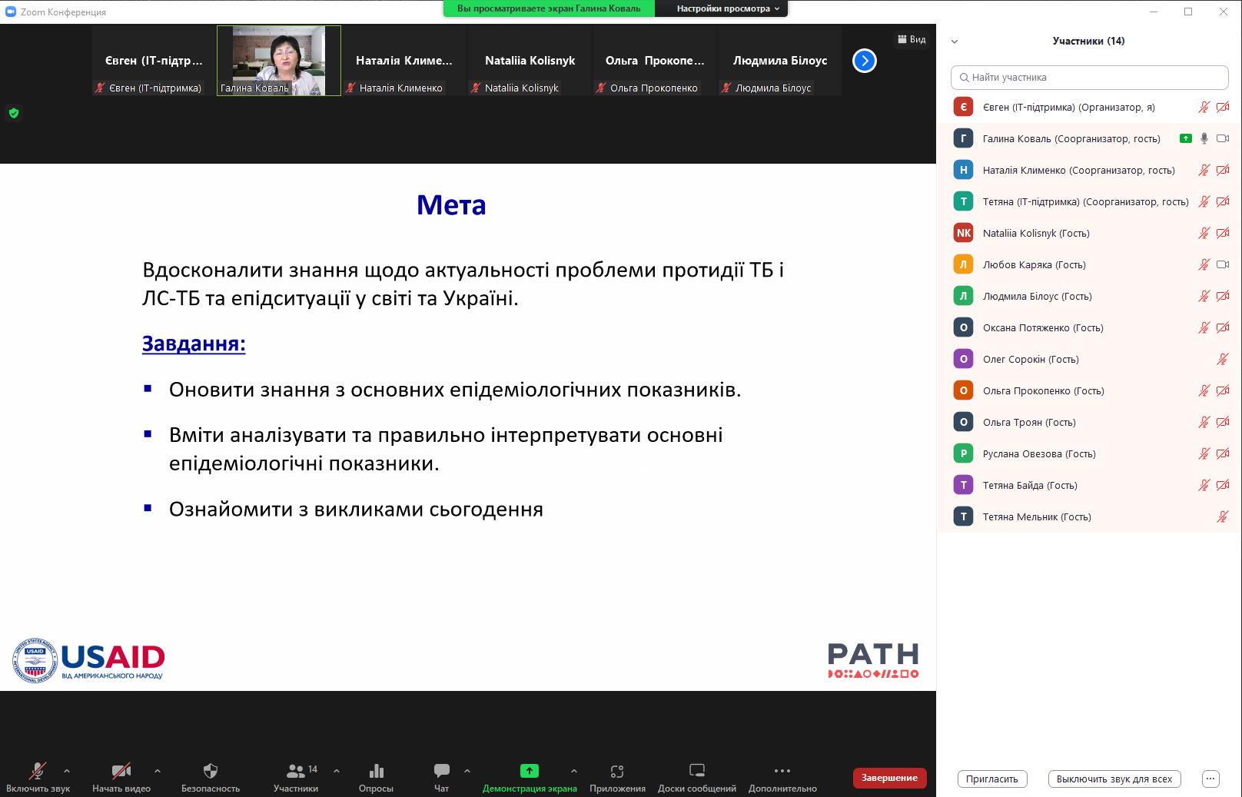
Task: Open the Participants (Участники) icon in toolbar
Action: pyautogui.click(x=295, y=771)
